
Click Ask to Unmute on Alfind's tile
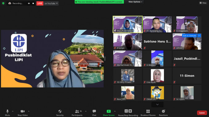tap(189, 36)
